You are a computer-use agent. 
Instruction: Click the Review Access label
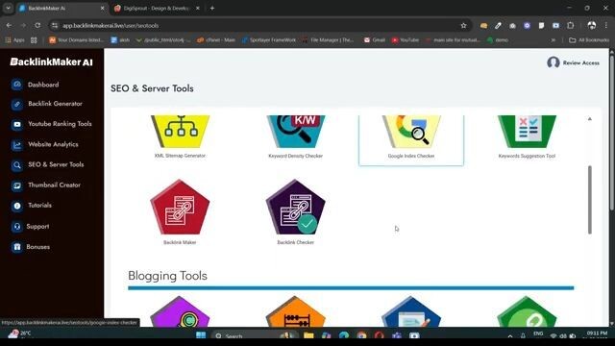coord(580,62)
